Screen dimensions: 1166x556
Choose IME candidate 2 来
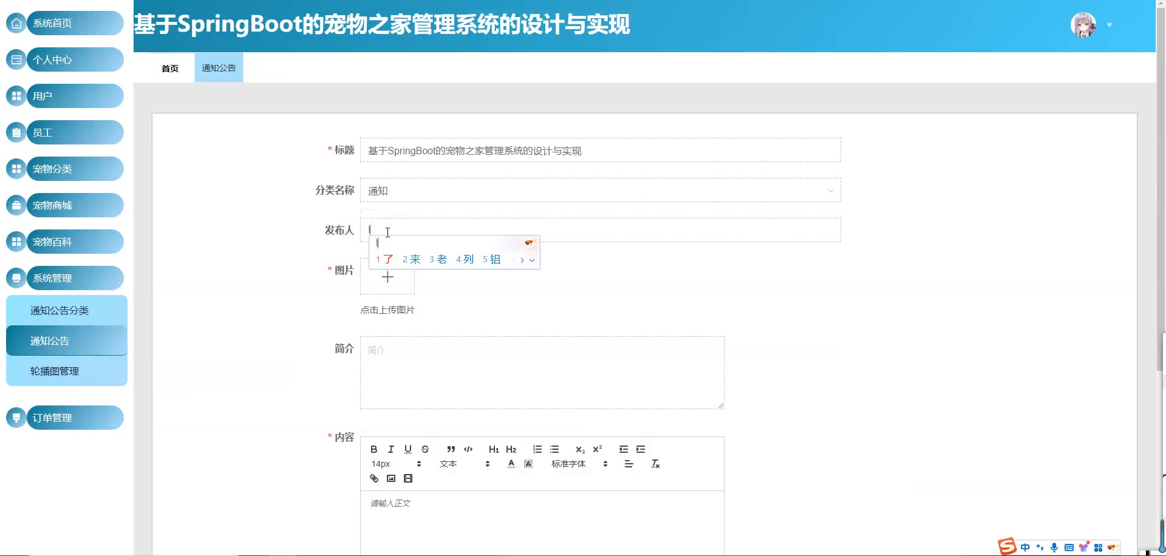point(411,259)
